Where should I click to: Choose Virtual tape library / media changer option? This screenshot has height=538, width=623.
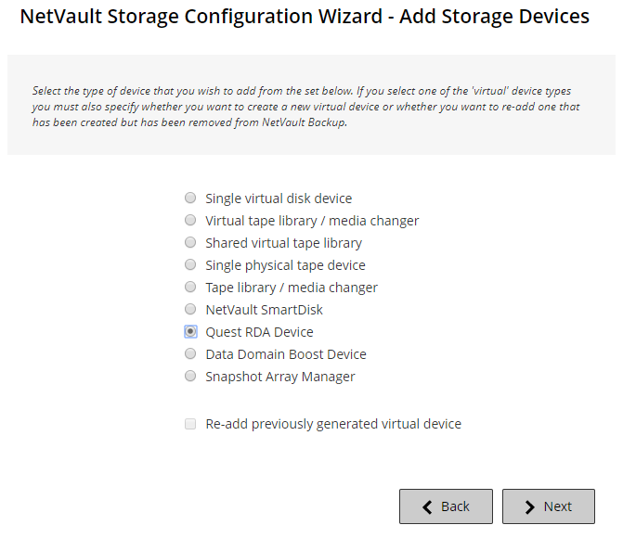(x=190, y=221)
